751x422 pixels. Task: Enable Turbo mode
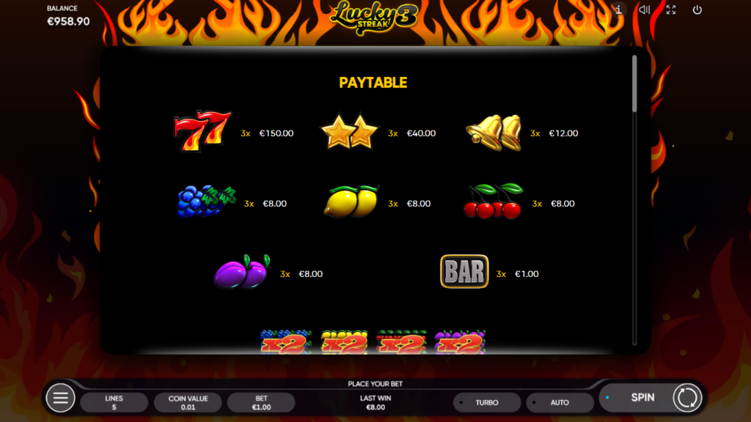[x=487, y=402]
